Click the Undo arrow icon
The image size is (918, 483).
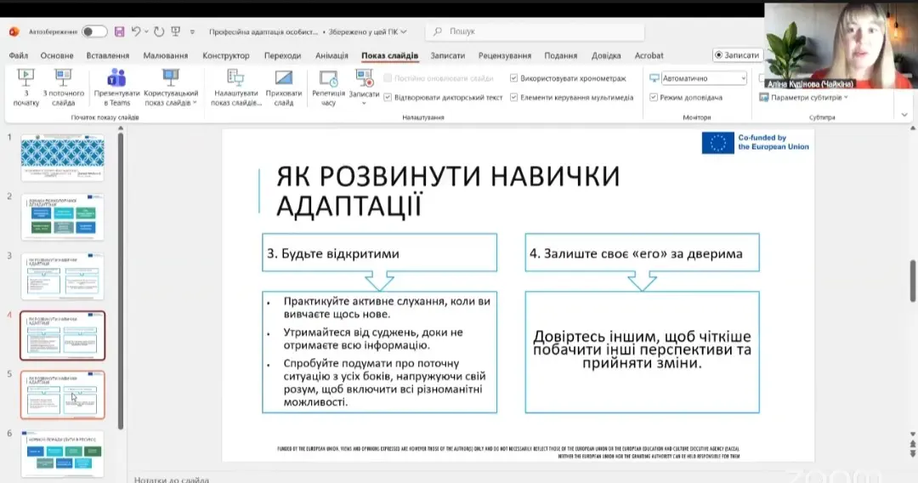coord(136,31)
